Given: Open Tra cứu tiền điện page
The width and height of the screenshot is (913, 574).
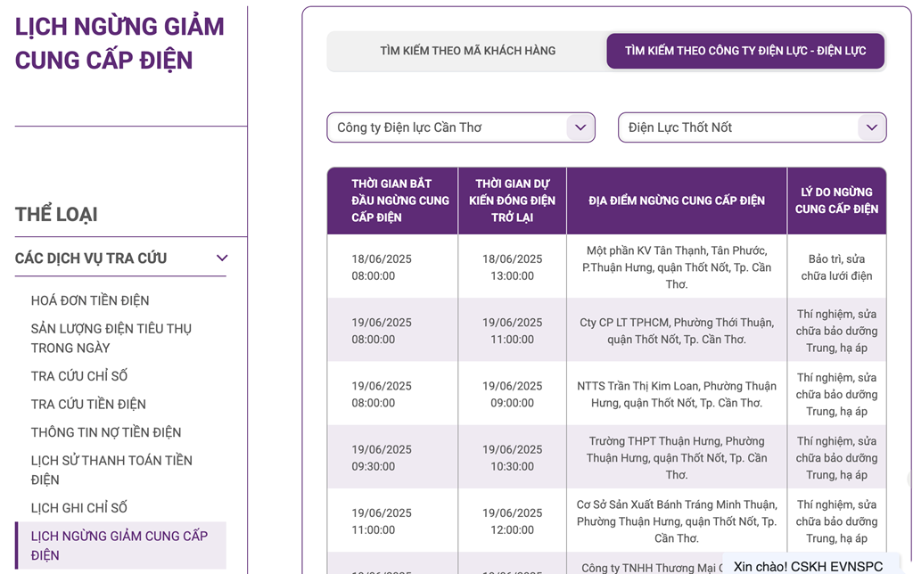Looking at the screenshot, I should click(88, 404).
